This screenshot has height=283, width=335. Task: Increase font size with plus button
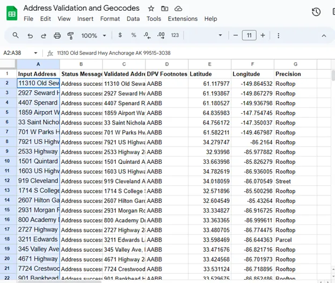tap(263, 35)
